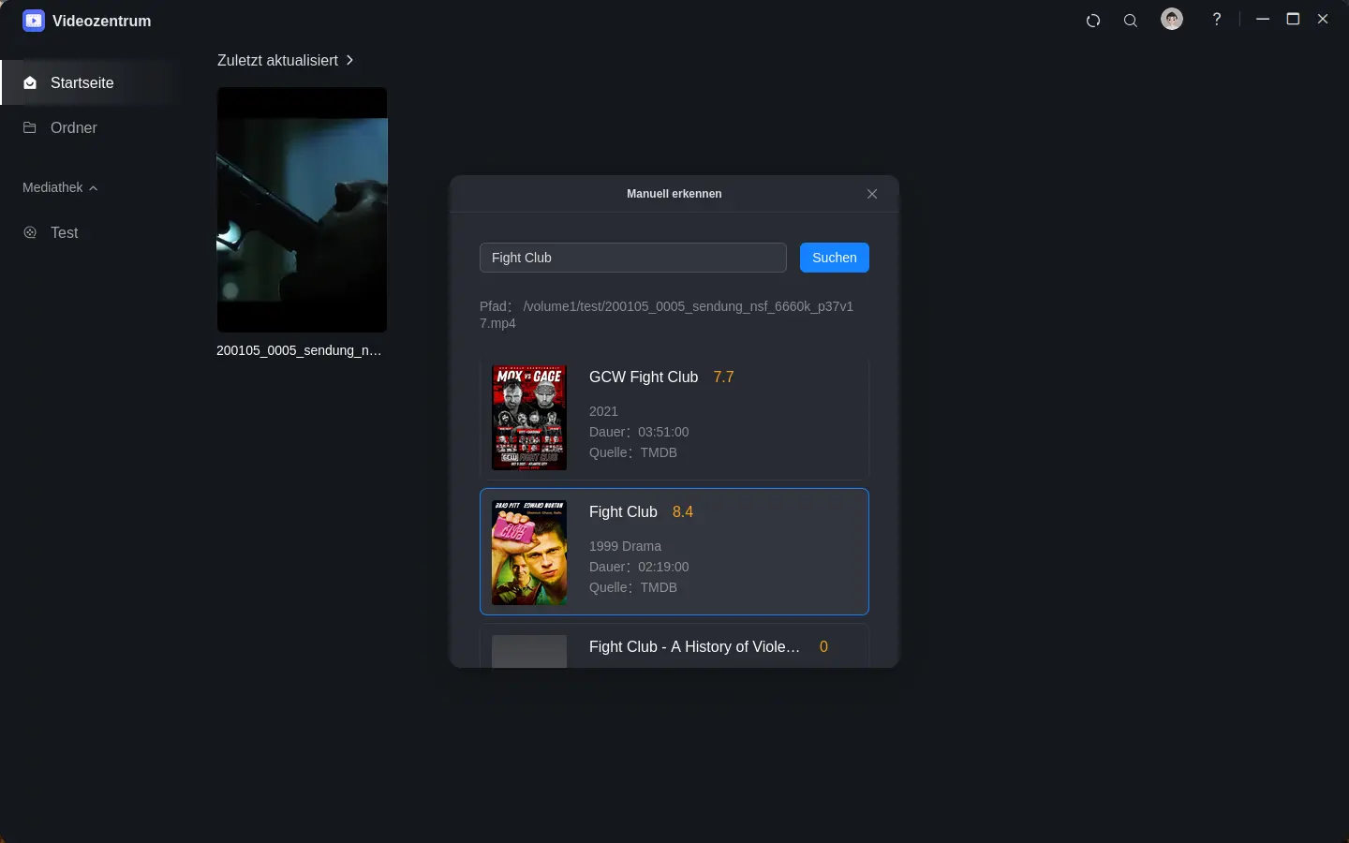The image size is (1349, 843).
Task: Open search via the magnifier icon
Action: 1131,21
